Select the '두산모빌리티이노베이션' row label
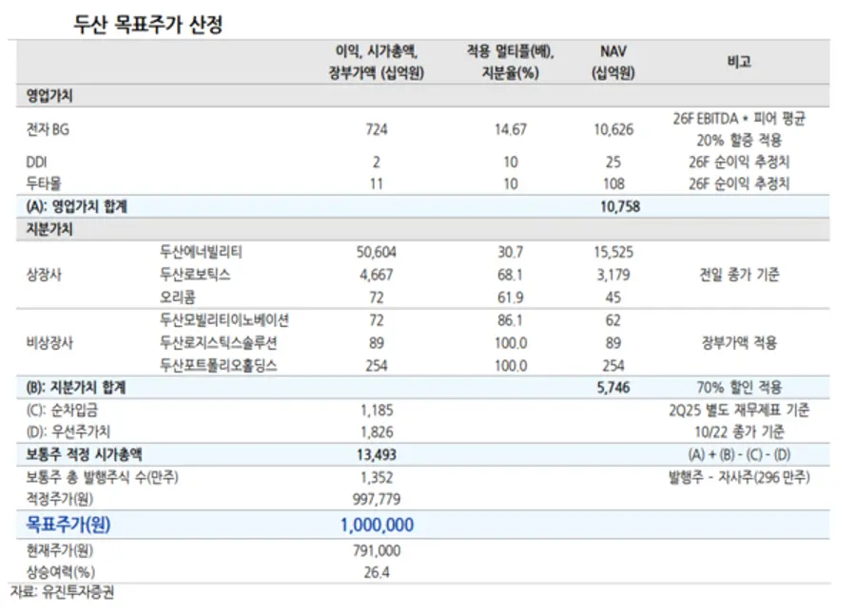Screen dimensions: 856x613 (x=224, y=320)
